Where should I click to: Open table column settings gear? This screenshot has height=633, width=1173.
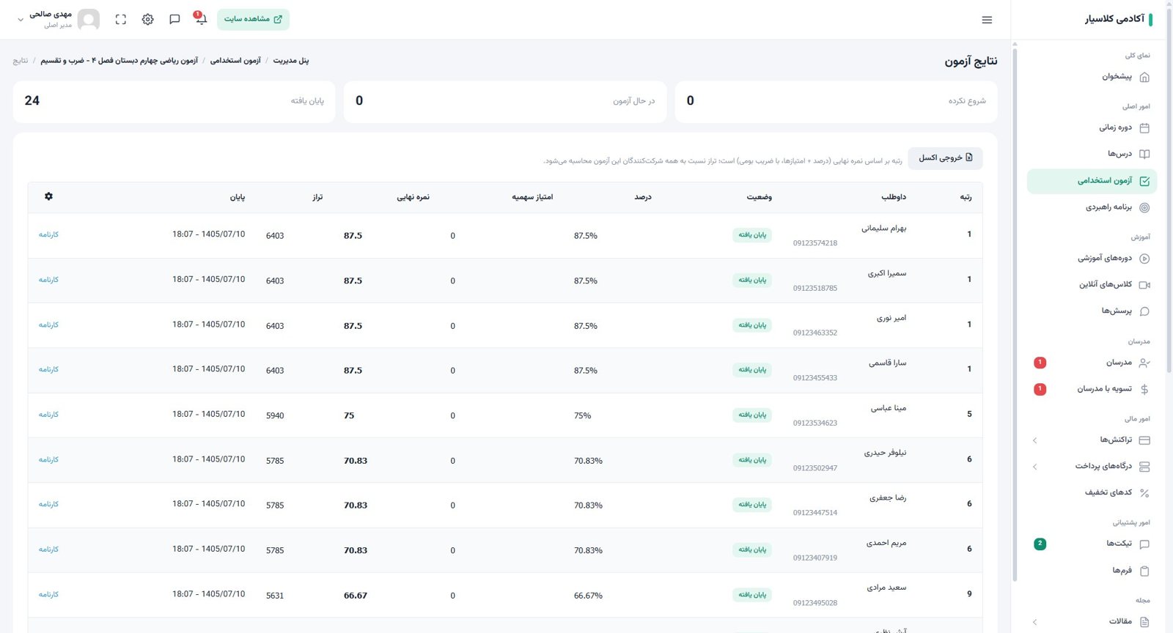tap(48, 196)
